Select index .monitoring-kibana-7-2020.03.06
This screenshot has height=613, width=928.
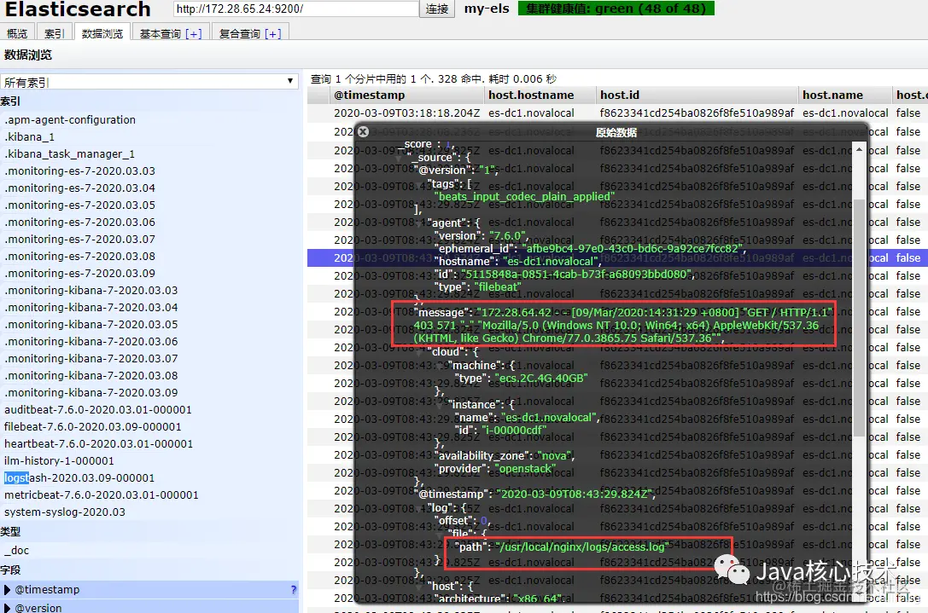pyautogui.click(x=91, y=342)
